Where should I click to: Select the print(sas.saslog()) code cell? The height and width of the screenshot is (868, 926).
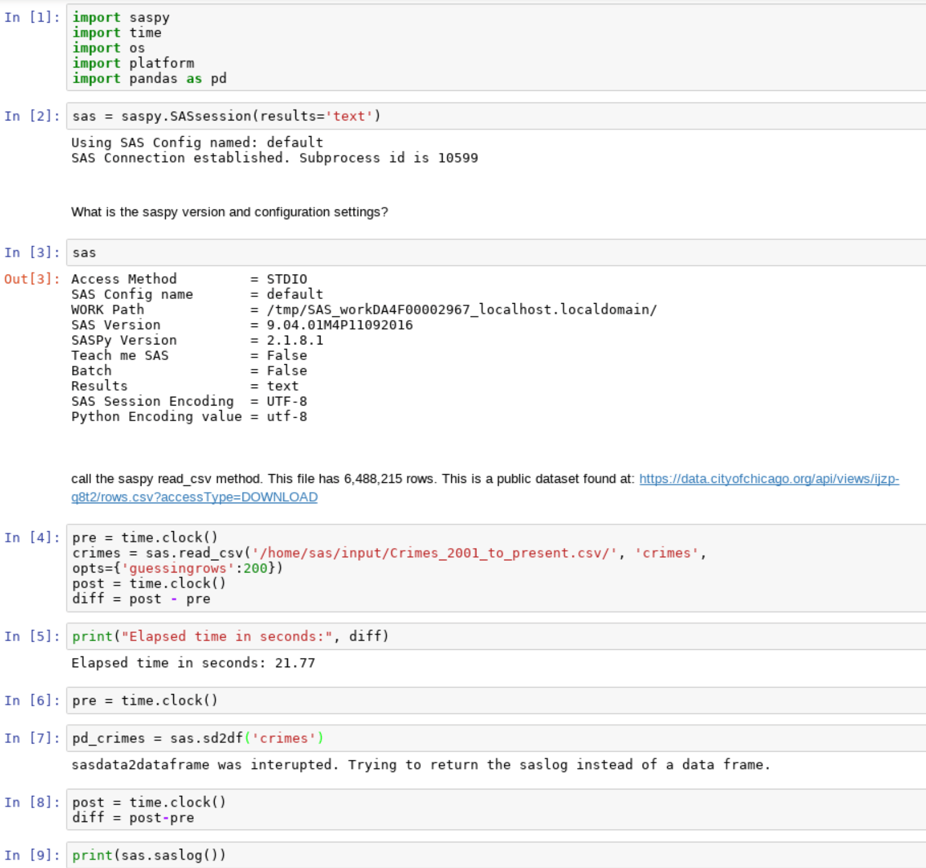click(496, 855)
